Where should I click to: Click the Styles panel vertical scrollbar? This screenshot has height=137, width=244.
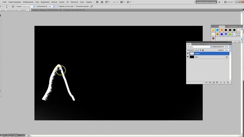pyautogui.click(x=241, y=34)
